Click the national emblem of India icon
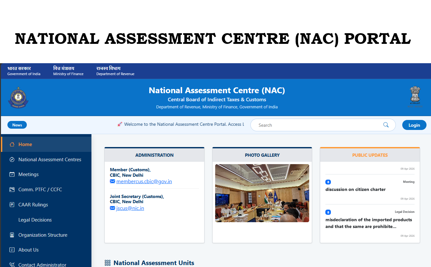Image resolution: width=431 pixels, height=267 pixels. (x=415, y=97)
